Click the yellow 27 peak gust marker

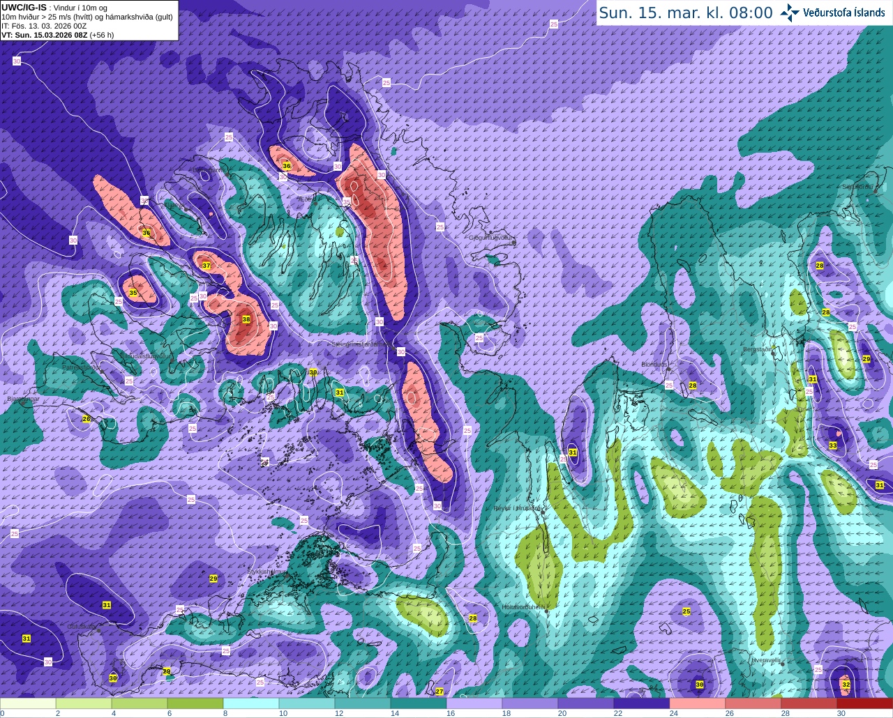[x=440, y=692]
